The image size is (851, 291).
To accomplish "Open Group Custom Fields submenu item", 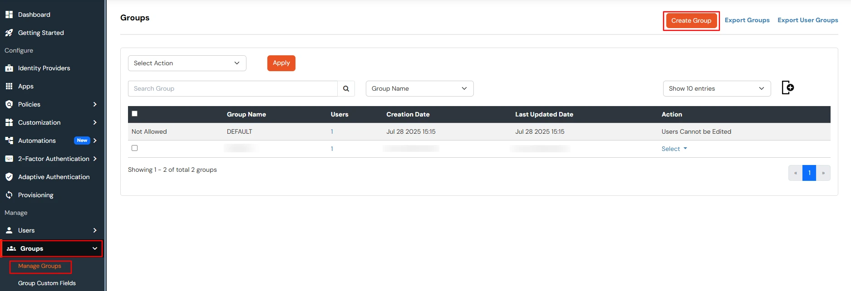I will tap(47, 283).
